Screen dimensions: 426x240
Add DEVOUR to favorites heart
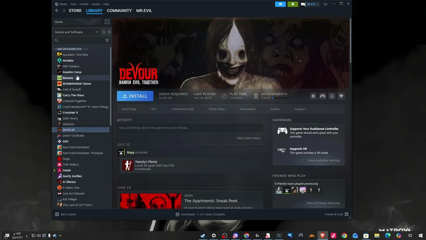[x=341, y=96]
